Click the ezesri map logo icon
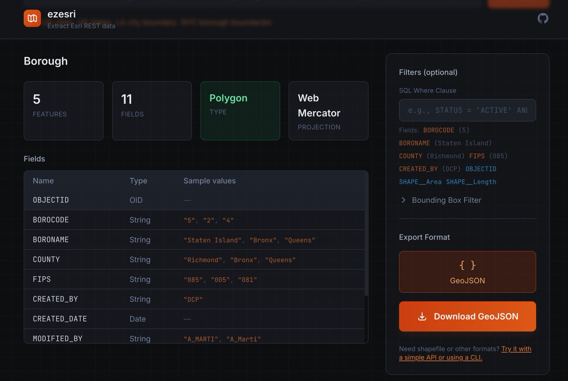 tap(32, 18)
